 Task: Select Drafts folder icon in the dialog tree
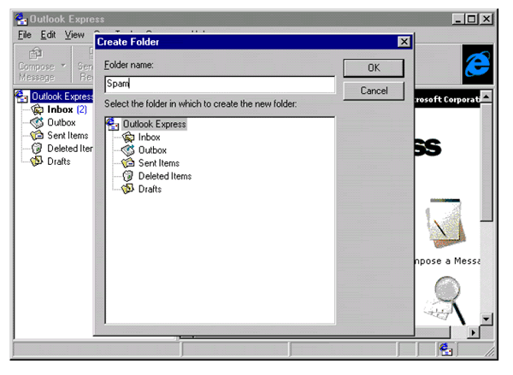128,189
